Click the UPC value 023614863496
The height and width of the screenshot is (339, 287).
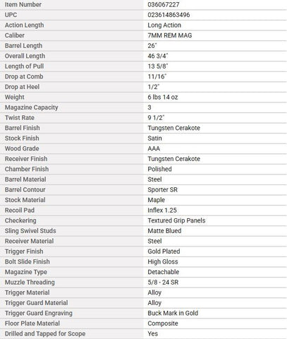[x=169, y=15]
